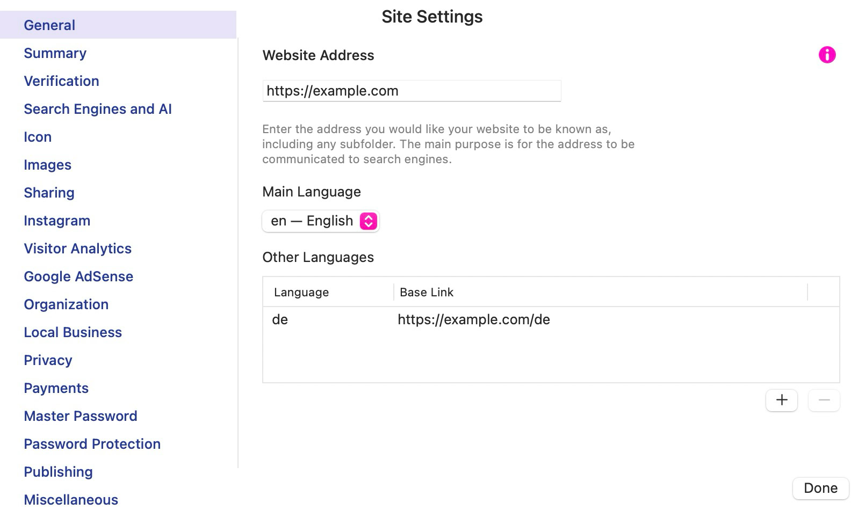Open Password Protection settings
The height and width of the screenshot is (510, 865).
coord(92,444)
